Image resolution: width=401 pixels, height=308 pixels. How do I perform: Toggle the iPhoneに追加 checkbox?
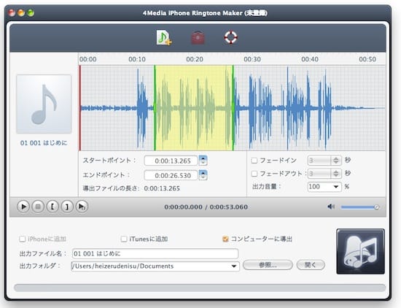point(23,239)
